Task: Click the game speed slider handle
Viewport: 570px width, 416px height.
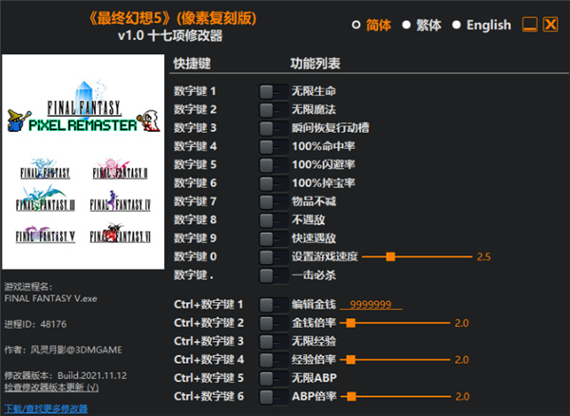Action: pyautogui.click(x=390, y=256)
